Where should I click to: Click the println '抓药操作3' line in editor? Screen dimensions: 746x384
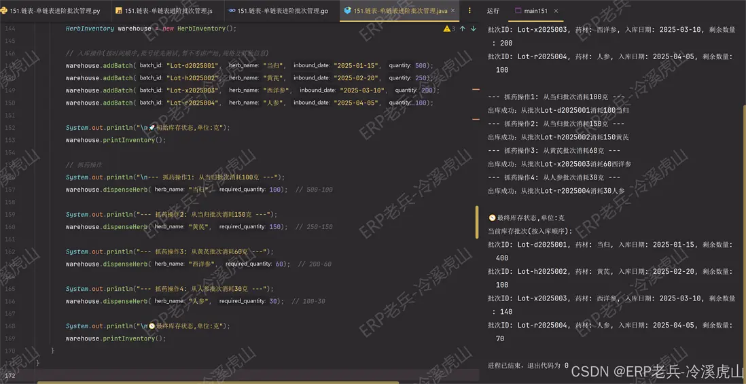169,251
